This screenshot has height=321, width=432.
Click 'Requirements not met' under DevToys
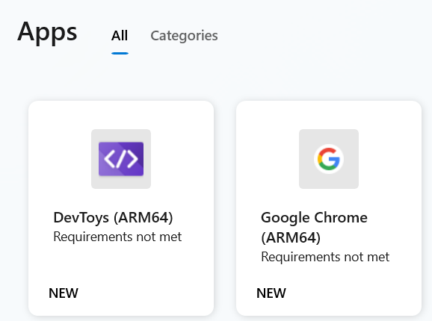click(117, 237)
